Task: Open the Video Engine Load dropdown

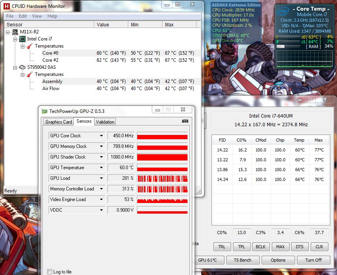Action: (x=101, y=199)
